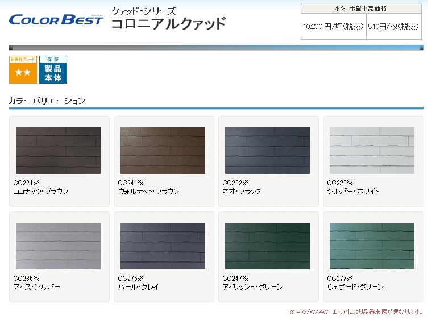Click the ウォルナット・ブラウン color name
Viewport: 428px width, 320px height.
tap(148, 192)
